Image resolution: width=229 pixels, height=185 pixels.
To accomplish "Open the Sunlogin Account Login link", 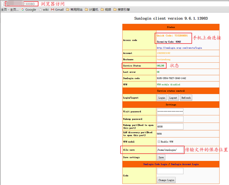I will pos(185,164).
